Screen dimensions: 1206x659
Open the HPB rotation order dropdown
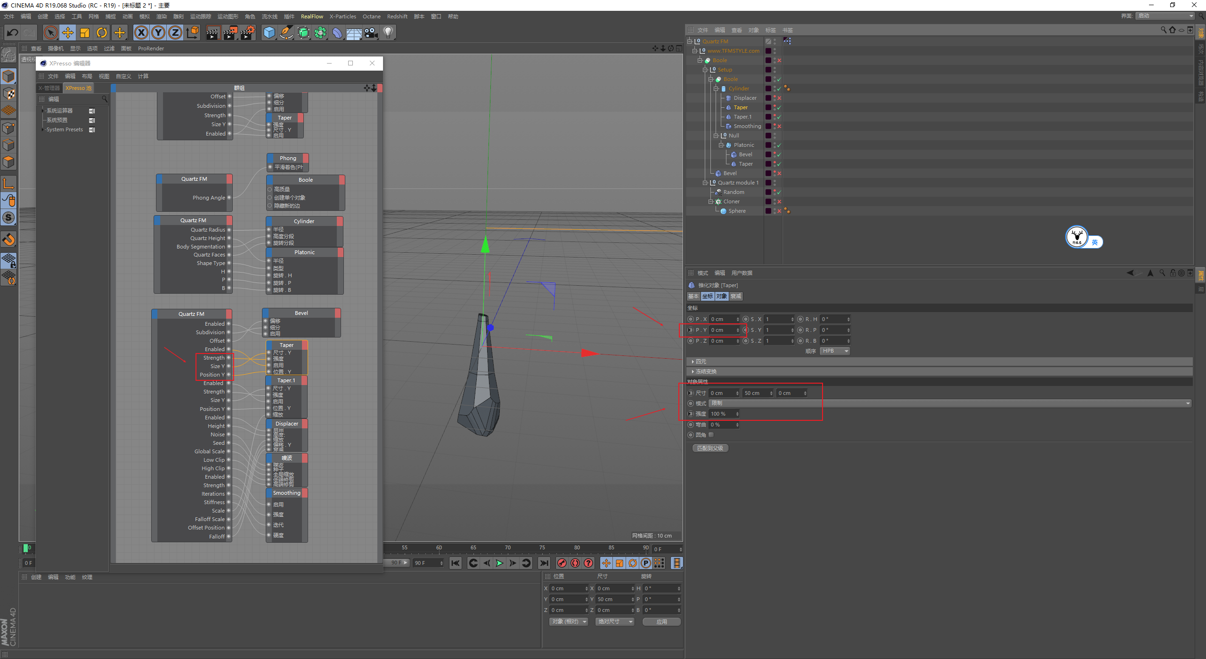(835, 351)
